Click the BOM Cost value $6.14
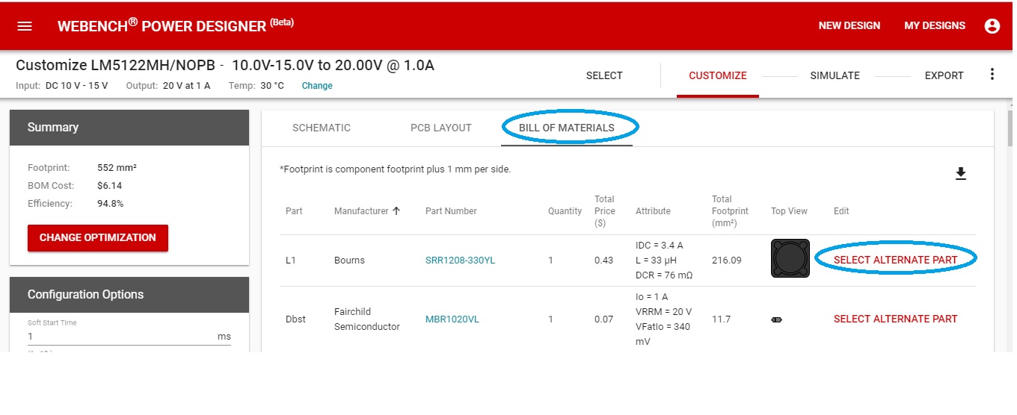The image size is (1017, 415). pyautogui.click(x=109, y=186)
